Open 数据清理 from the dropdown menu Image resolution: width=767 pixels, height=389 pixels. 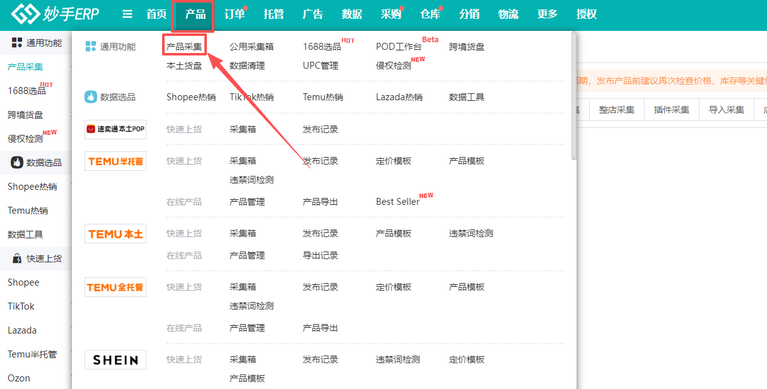click(247, 66)
